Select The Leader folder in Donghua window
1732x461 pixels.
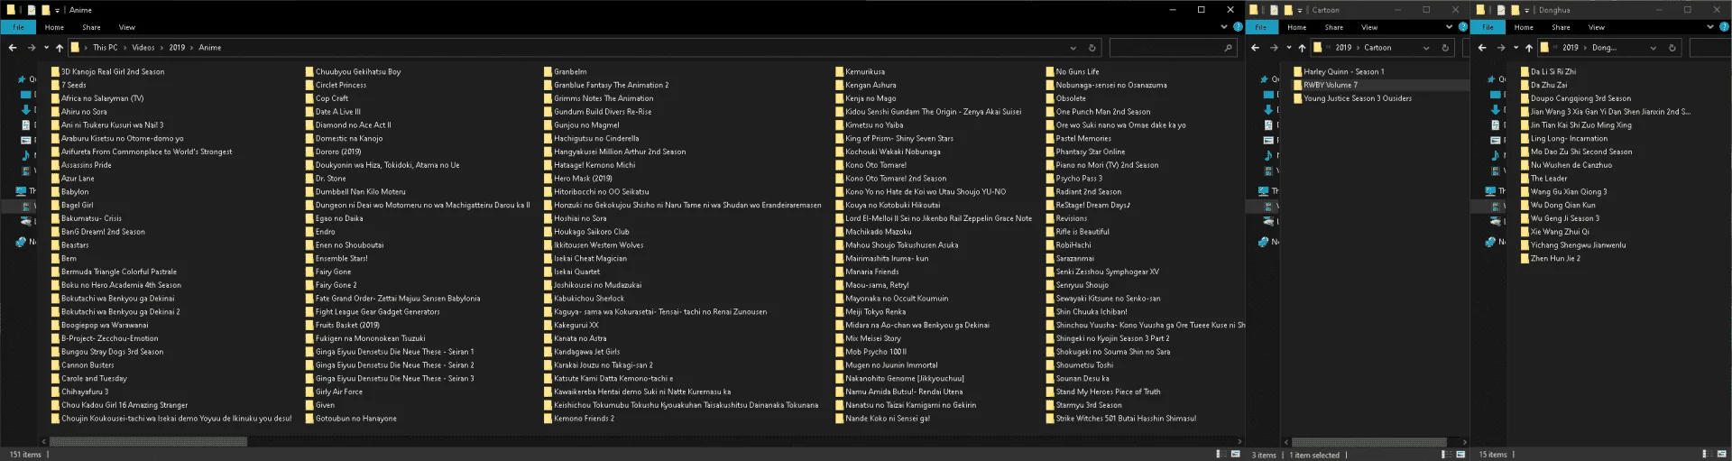(1543, 179)
